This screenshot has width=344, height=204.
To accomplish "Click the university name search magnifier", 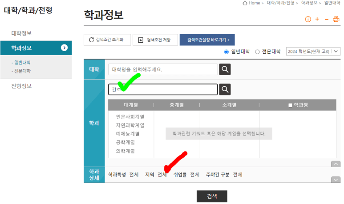I will (x=226, y=69).
